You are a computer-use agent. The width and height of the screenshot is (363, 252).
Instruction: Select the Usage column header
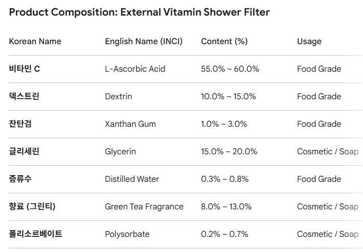click(x=309, y=41)
